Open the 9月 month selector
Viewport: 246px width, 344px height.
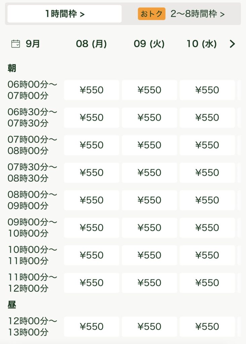(33, 44)
